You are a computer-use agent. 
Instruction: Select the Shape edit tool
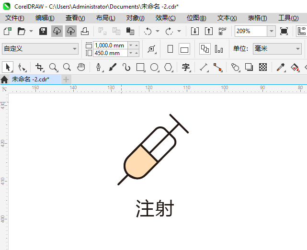[x=22, y=67]
